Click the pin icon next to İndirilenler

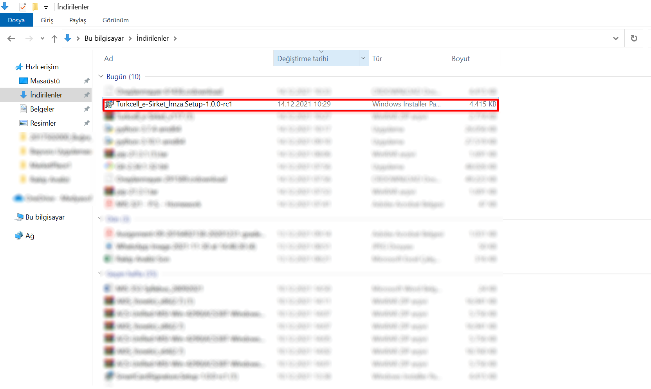click(x=87, y=95)
